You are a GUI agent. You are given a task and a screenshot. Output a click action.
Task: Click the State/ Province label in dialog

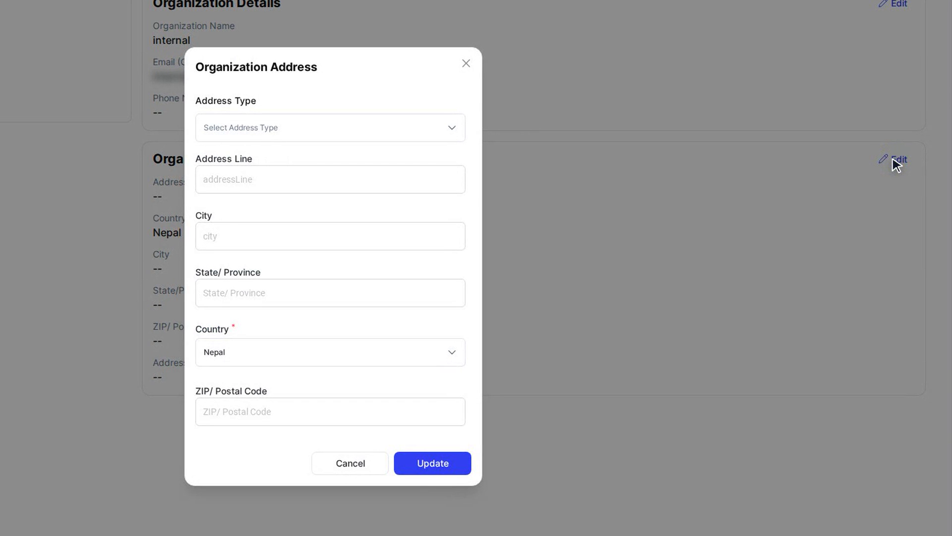click(x=228, y=272)
